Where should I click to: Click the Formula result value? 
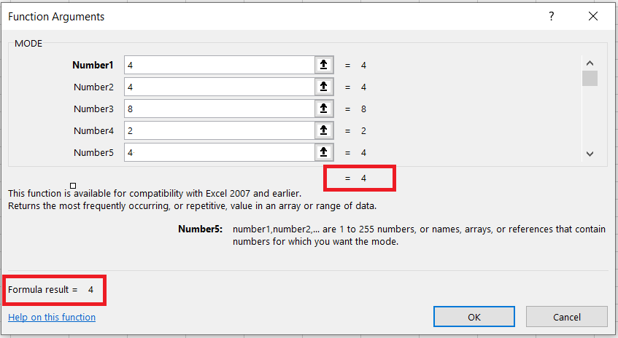click(91, 289)
